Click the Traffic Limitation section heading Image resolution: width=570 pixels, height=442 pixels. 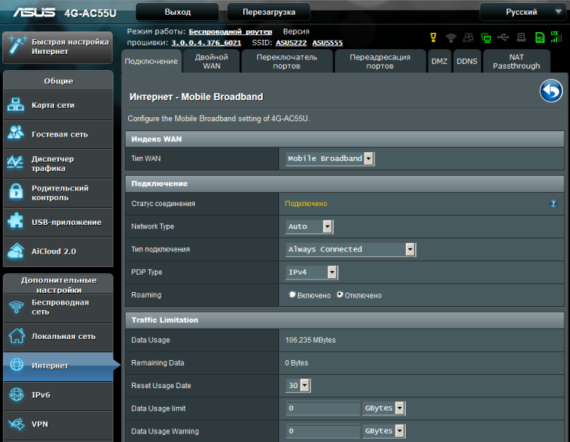tap(165, 320)
